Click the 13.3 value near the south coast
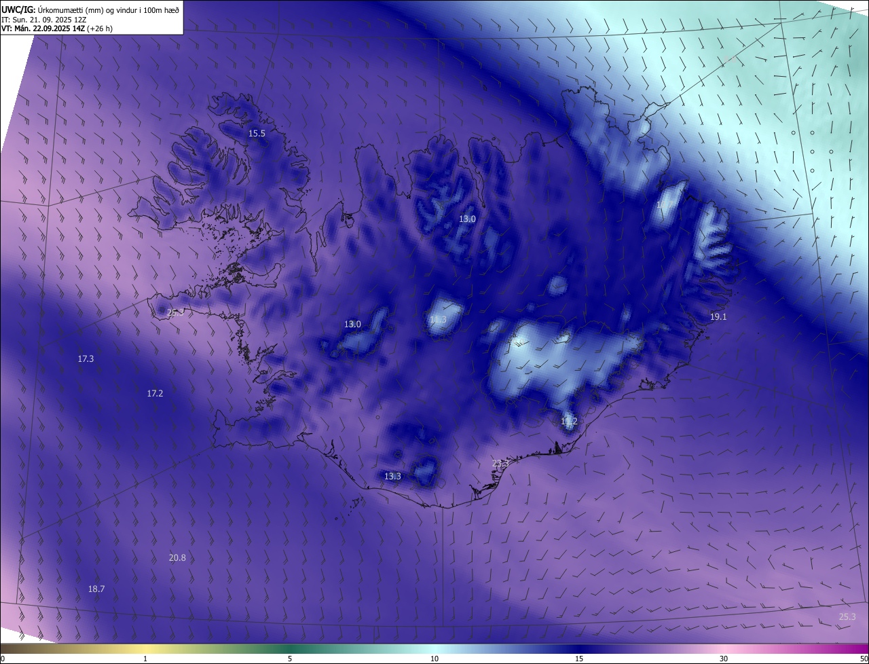The width and height of the screenshot is (869, 664). 392,477
